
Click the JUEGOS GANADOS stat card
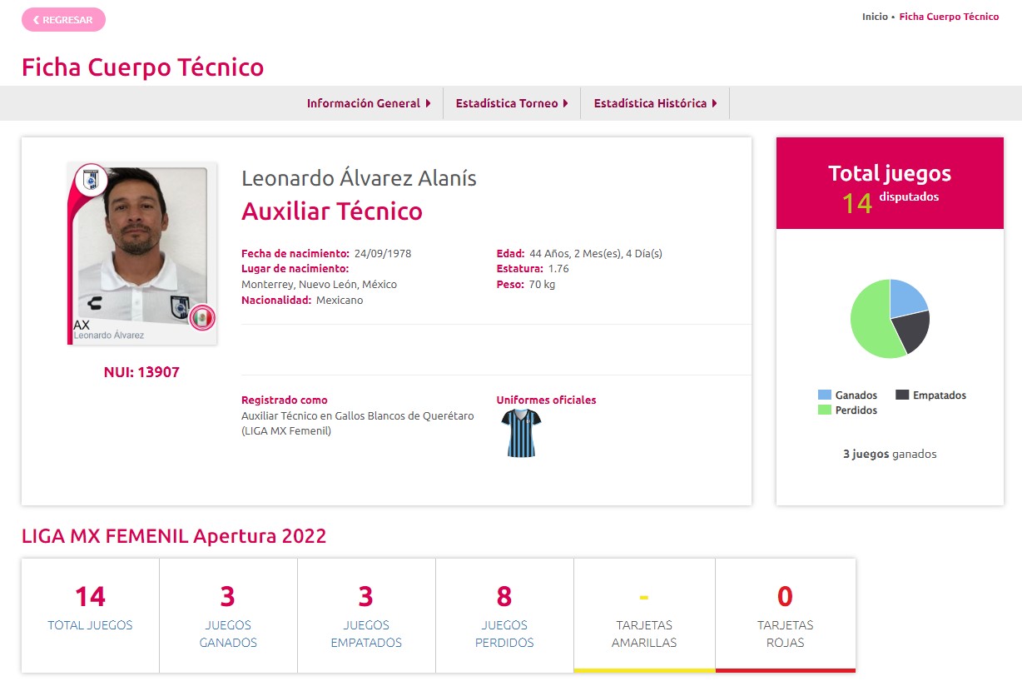point(228,615)
